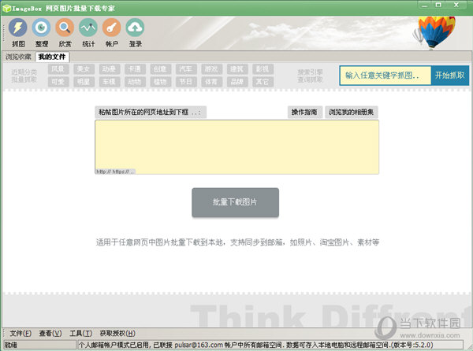Viewport: 473px width, 351px height.
Task: Open the 查看(V) menu
Action: pyautogui.click(x=50, y=333)
